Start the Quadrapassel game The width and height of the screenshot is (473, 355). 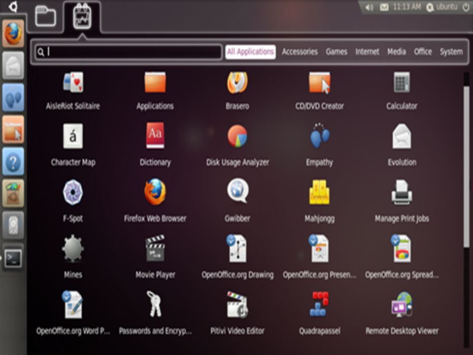point(319,305)
